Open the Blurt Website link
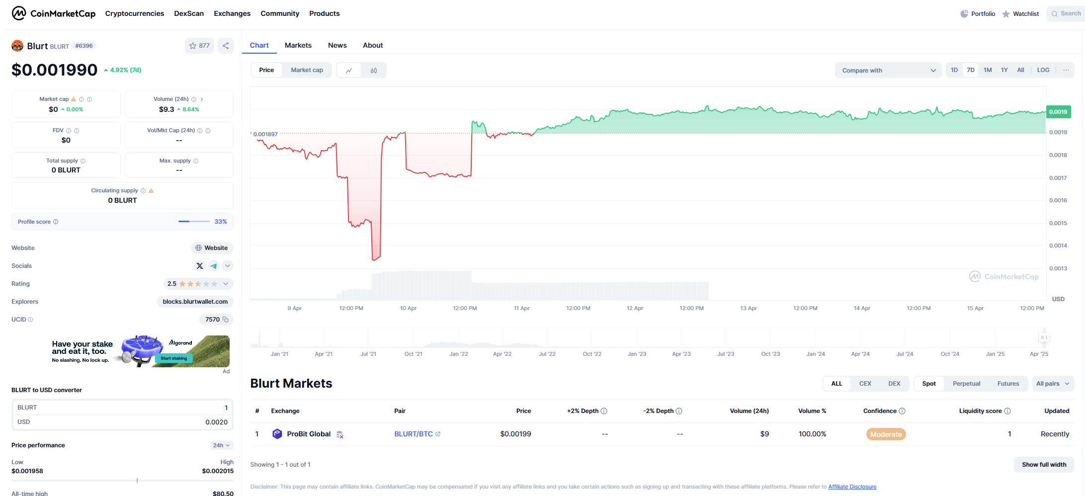The image size is (1085, 496). [212, 248]
